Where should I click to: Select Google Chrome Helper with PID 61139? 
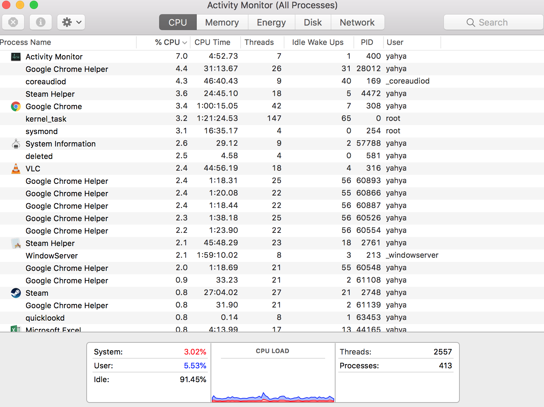point(272,305)
